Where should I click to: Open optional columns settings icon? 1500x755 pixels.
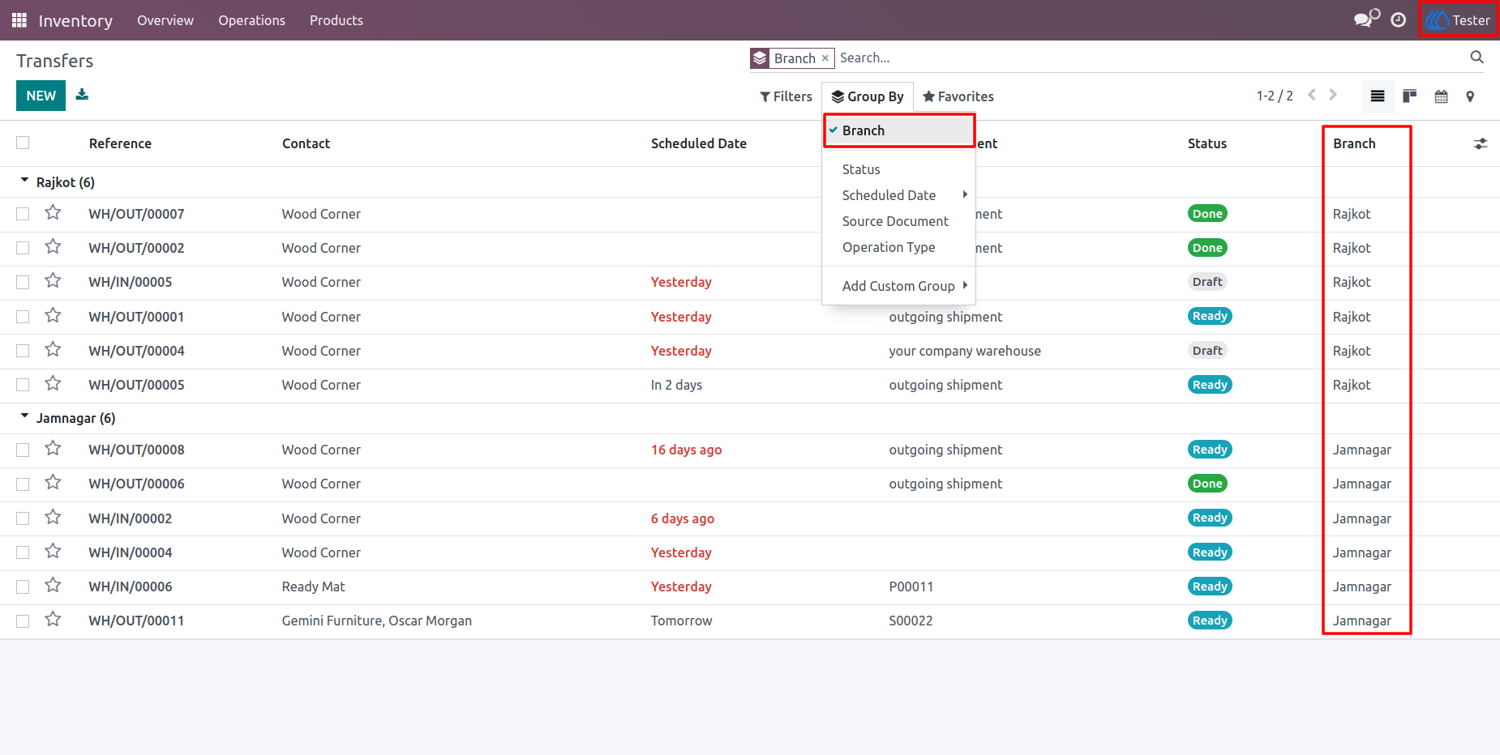(x=1481, y=143)
